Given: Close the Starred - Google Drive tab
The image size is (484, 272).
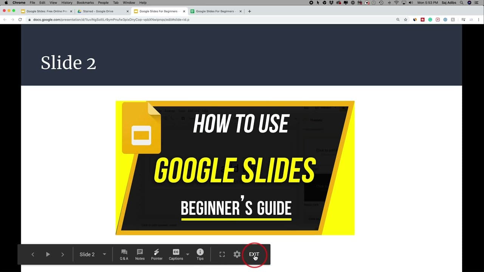Looking at the screenshot, I should pyautogui.click(x=128, y=11).
